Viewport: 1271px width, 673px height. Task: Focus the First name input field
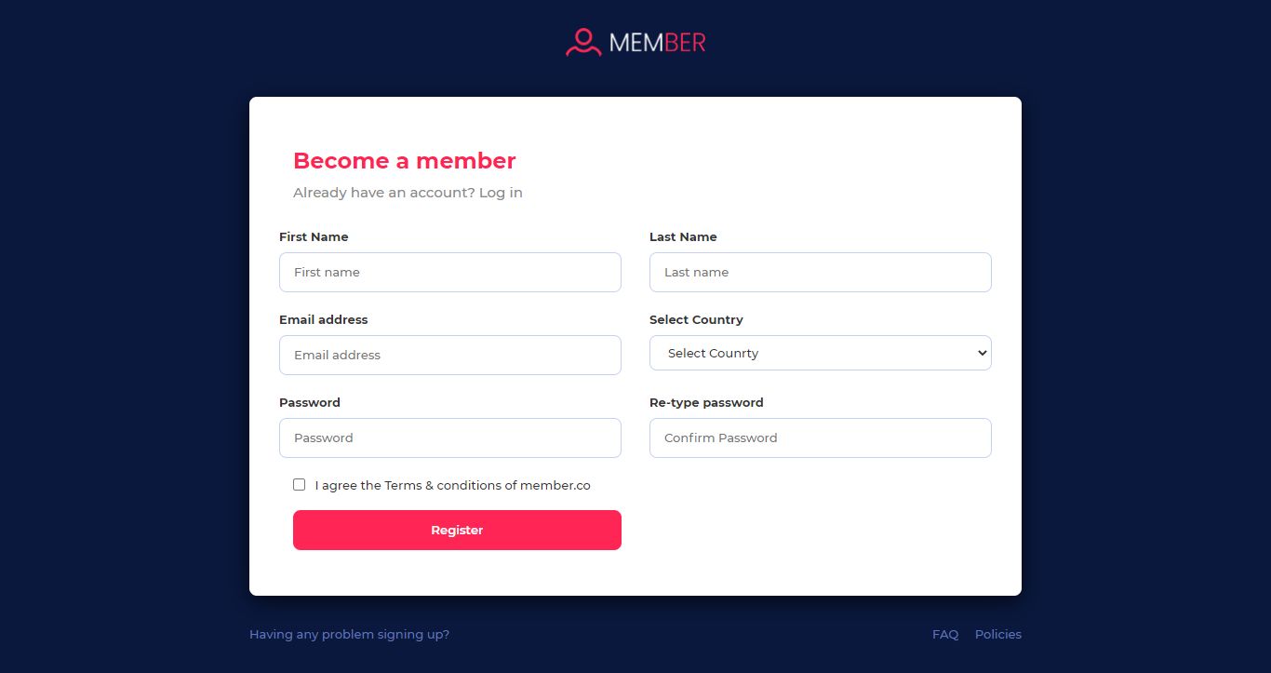(x=449, y=272)
